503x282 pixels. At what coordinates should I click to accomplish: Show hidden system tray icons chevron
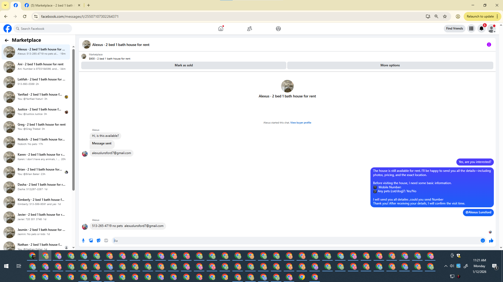pyautogui.click(x=446, y=266)
